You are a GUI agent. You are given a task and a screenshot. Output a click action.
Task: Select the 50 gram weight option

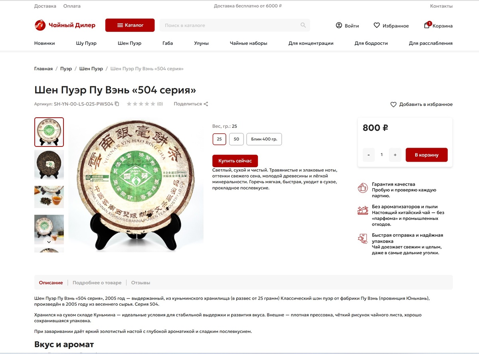tap(236, 139)
